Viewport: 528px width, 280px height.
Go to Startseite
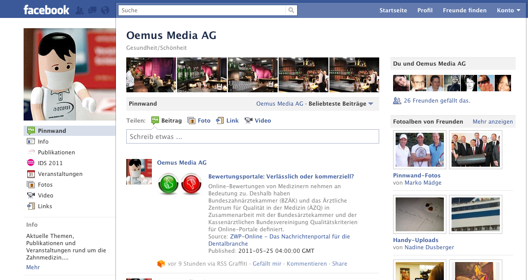pos(393,10)
